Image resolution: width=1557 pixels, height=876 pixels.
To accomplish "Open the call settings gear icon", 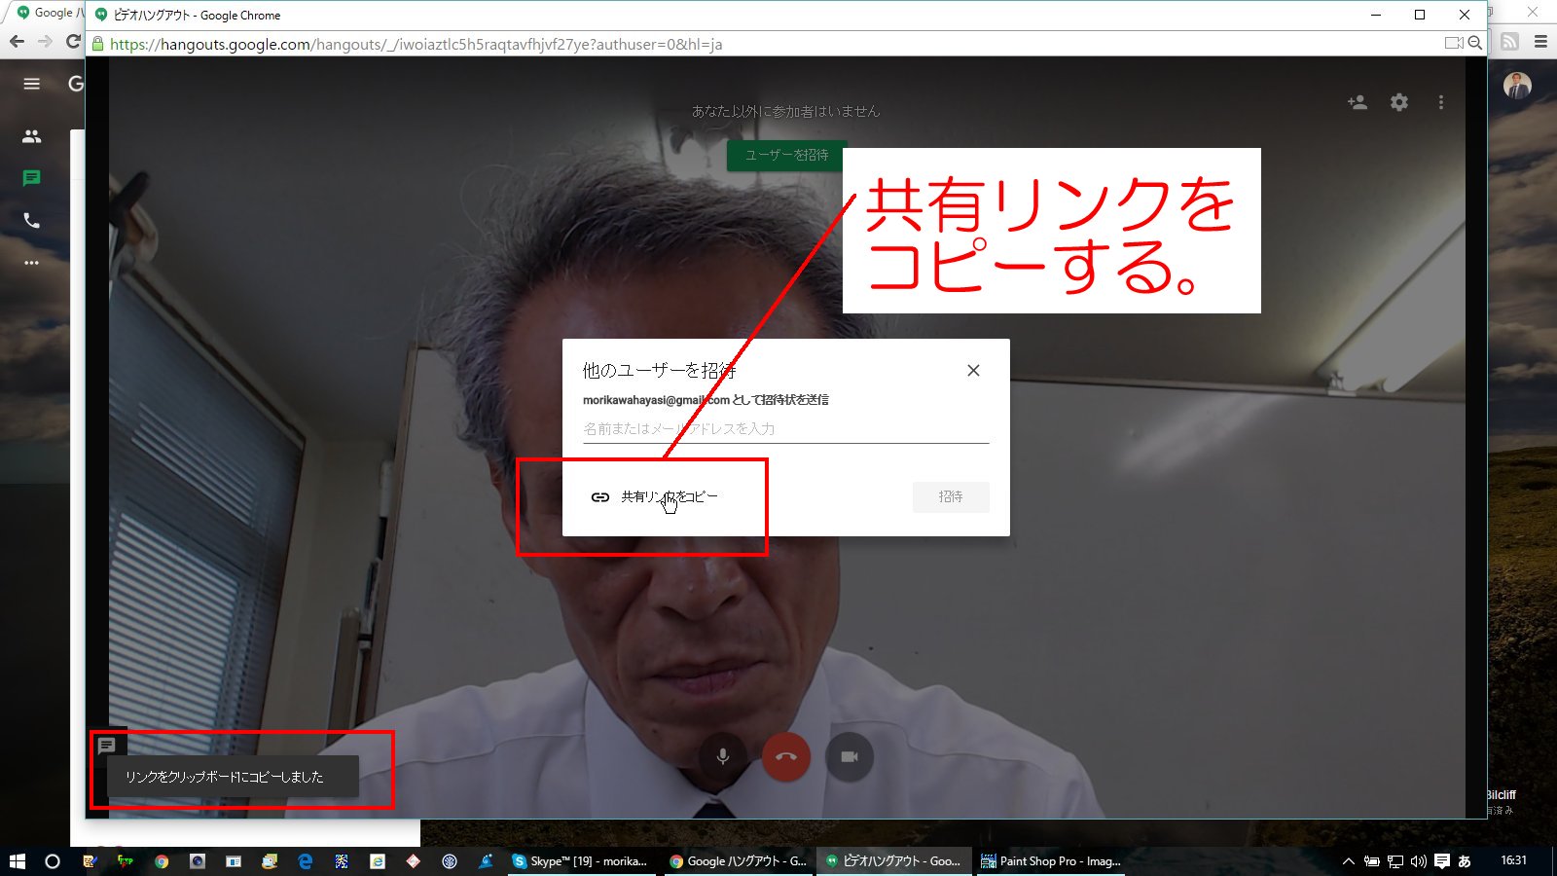I will coord(1399,102).
